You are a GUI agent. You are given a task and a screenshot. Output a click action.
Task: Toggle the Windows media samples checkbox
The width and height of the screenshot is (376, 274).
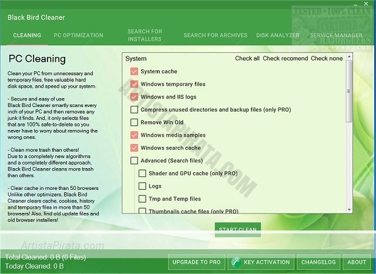coord(134,135)
